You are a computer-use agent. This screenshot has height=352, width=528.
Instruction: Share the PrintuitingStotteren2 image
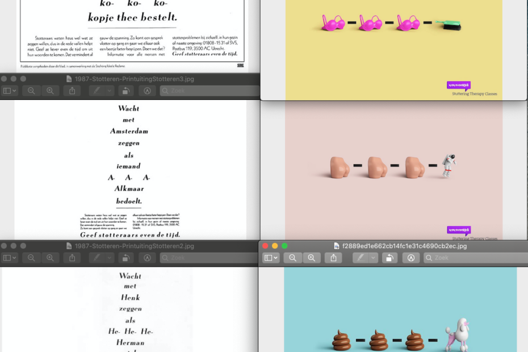(72, 258)
